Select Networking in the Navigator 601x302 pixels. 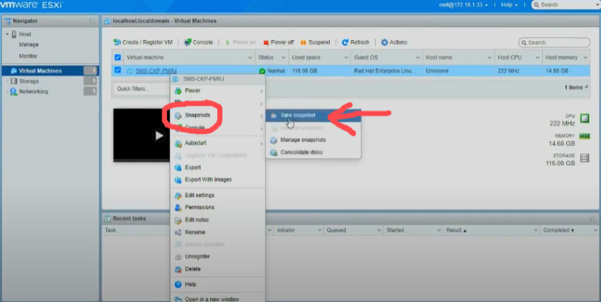coord(33,91)
